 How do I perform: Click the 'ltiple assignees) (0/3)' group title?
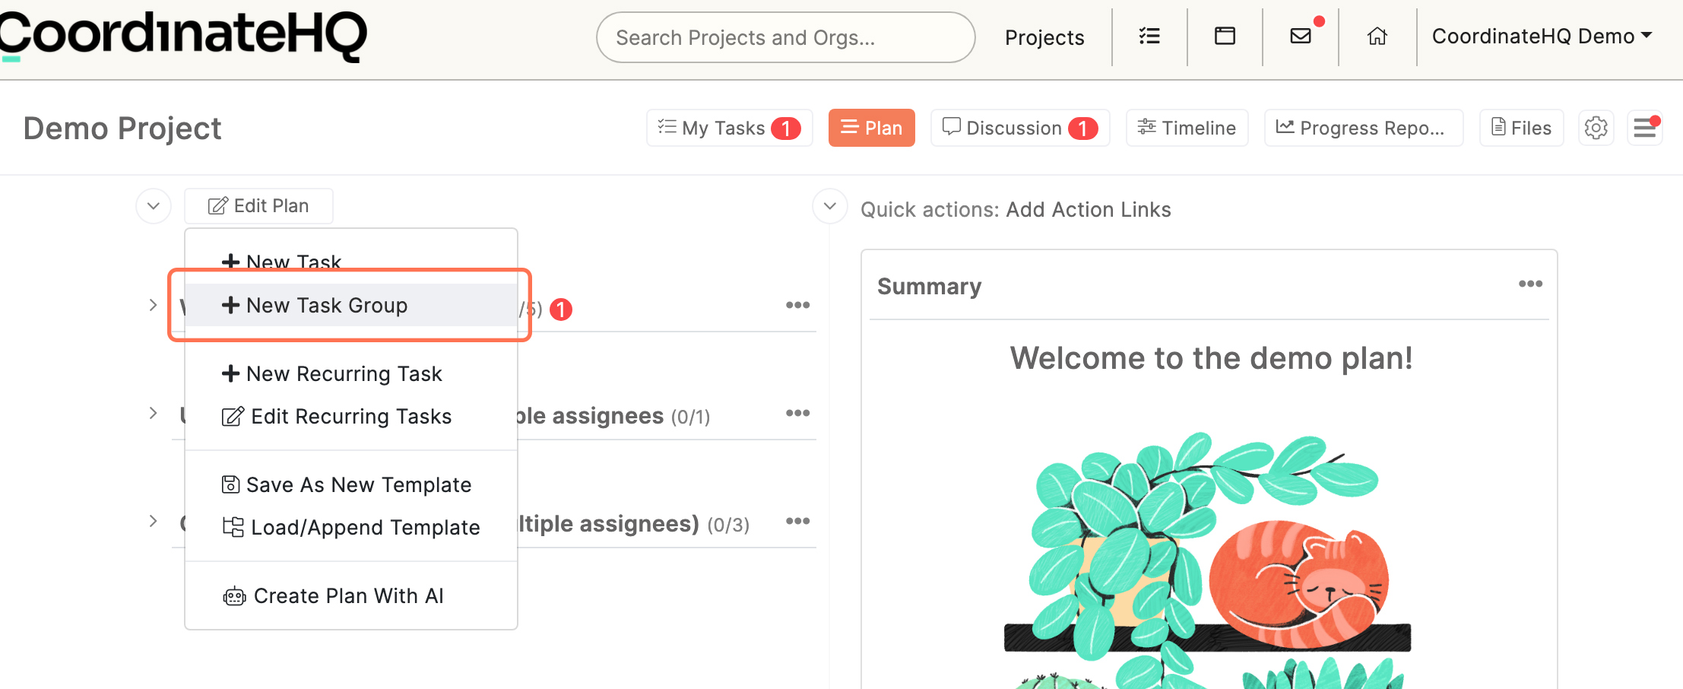[x=633, y=524]
